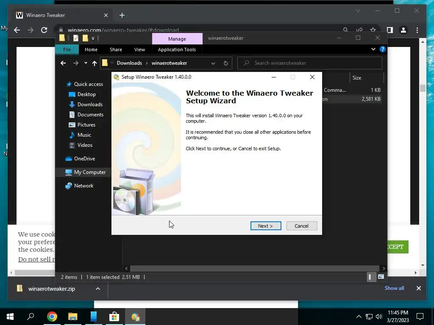Image resolution: width=434 pixels, height=325 pixels.
Task: Open File Explorer from the taskbar
Action: (73, 317)
